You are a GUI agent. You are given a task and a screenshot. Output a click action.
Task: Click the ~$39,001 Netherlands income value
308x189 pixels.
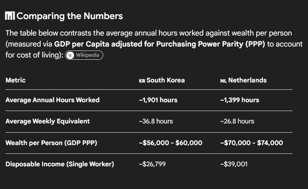(234, 164)
